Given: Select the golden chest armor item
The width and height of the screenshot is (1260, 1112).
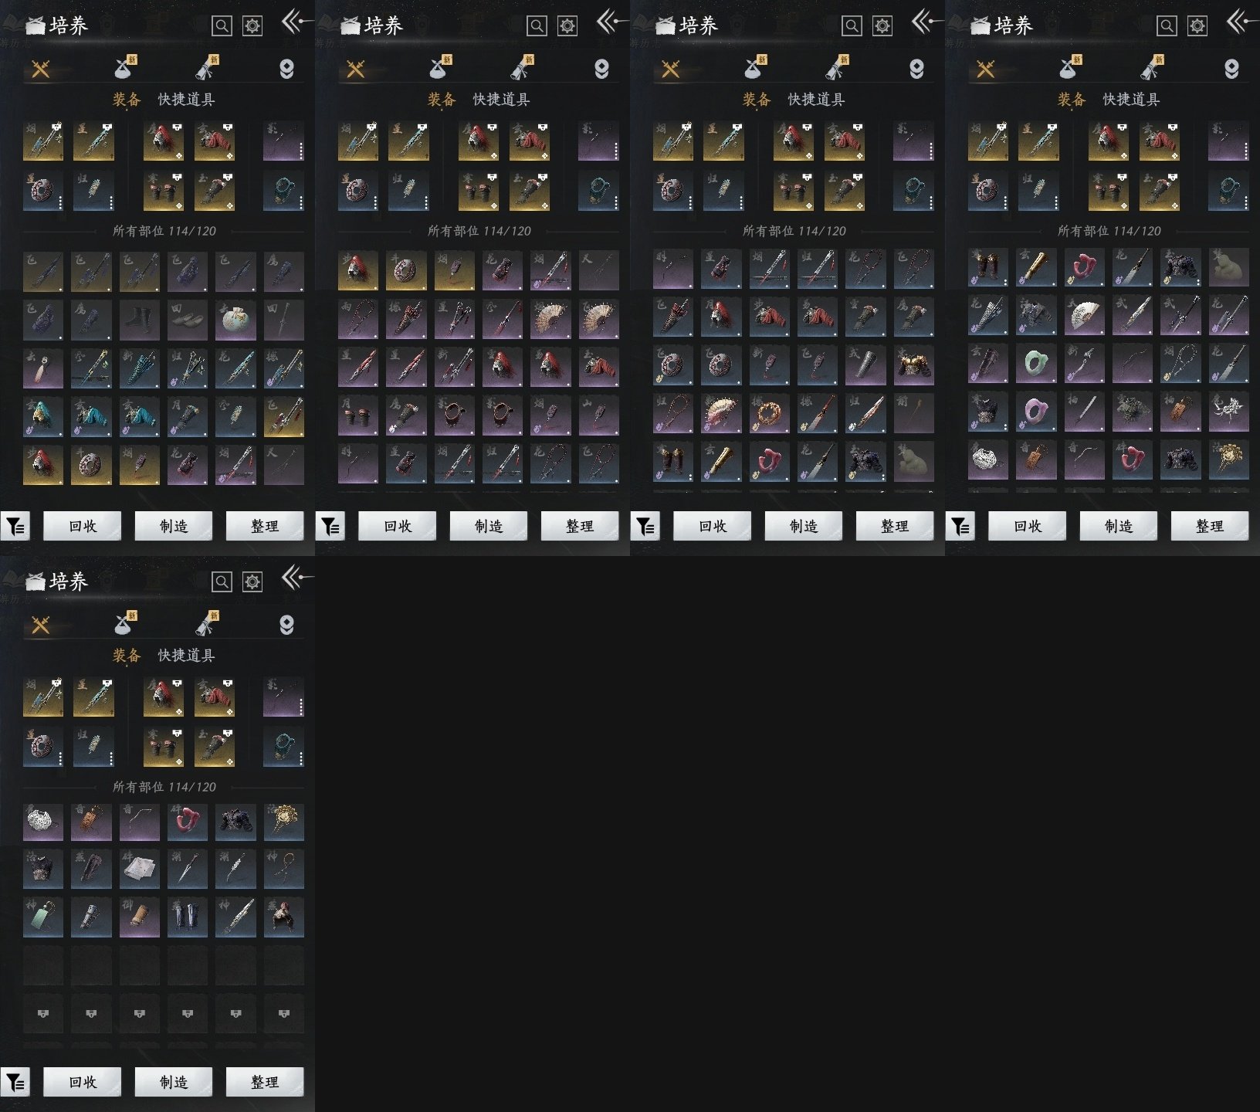Looking at the screenshot, I should click(913, 365).
